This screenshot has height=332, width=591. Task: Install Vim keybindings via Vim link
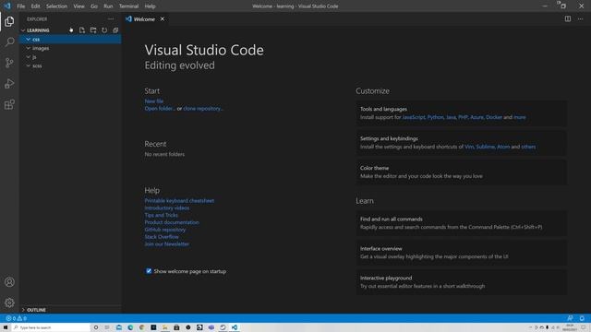[469, 147]
